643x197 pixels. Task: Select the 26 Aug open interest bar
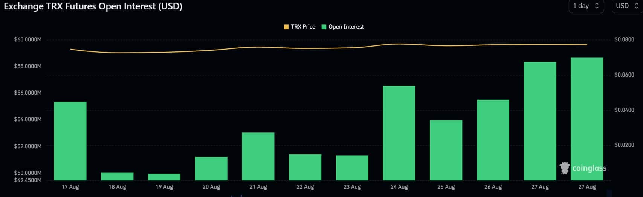[x=493, y=140]
